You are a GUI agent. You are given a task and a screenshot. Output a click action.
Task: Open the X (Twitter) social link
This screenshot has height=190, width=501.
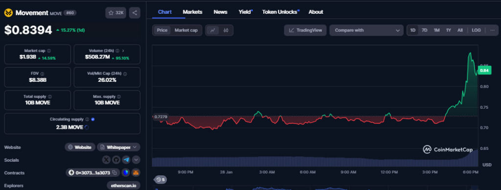click(x=106, y=160)
